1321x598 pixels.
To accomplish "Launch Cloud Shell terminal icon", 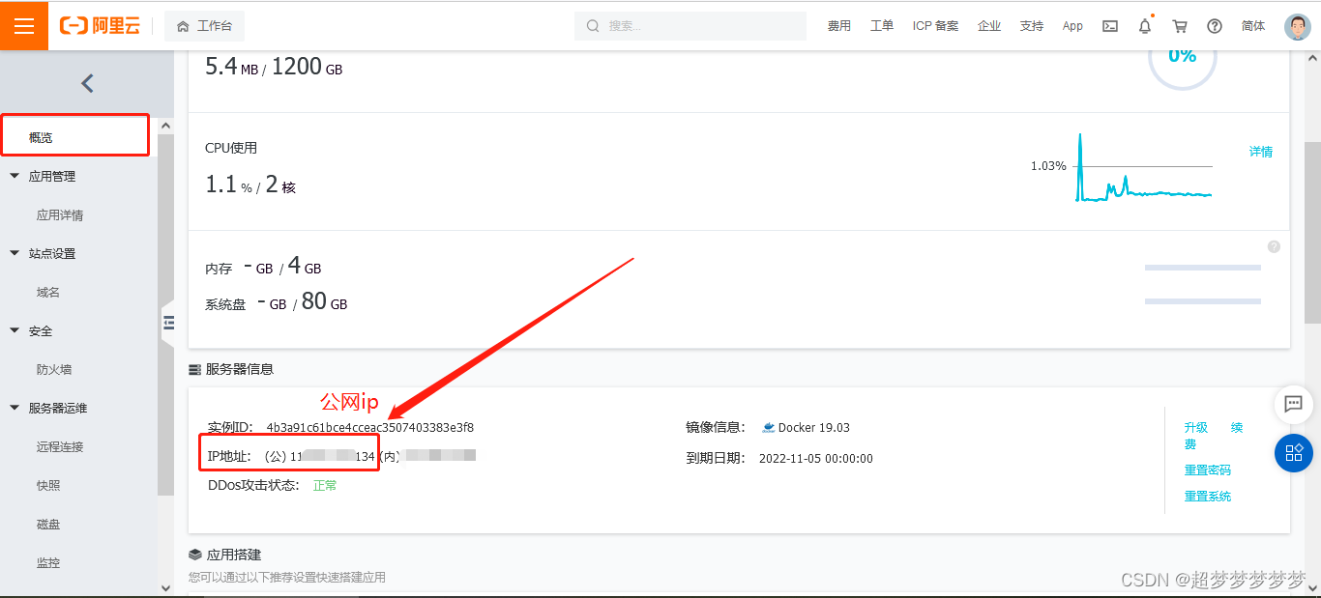I will (x=1110, y=26).
